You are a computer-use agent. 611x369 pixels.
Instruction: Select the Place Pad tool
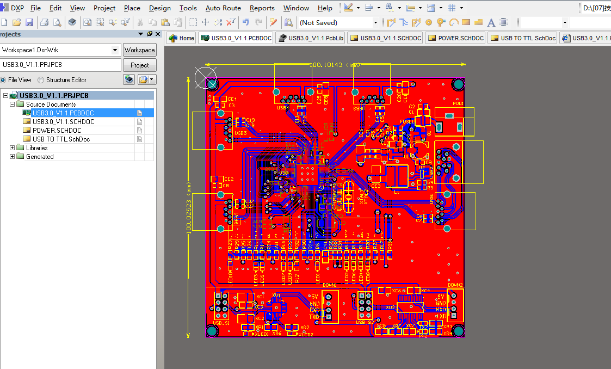(429, 23)
